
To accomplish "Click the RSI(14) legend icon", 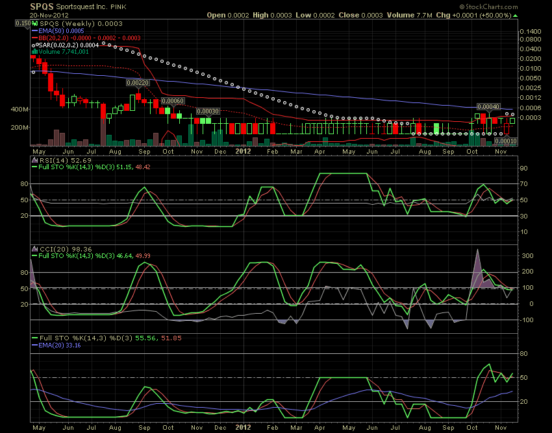I will click(x=35, y=160).
